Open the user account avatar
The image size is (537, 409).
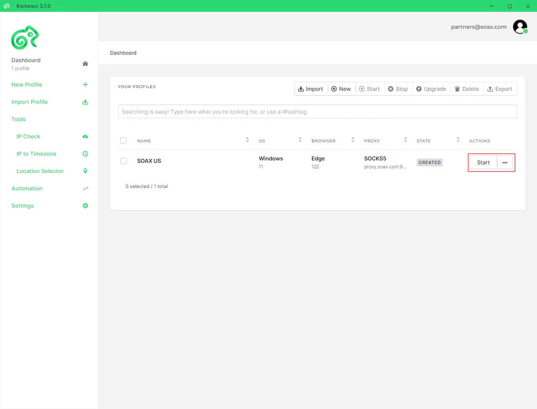tap(520, 27)
